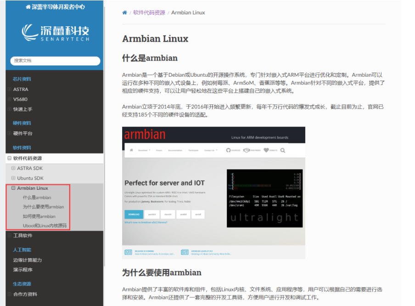Click the home icon in breadcrumb
This screenshot has width=415, height=306.
(124, 12)
